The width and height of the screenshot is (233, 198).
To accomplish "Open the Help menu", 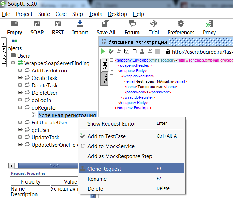I will point(138,14).
